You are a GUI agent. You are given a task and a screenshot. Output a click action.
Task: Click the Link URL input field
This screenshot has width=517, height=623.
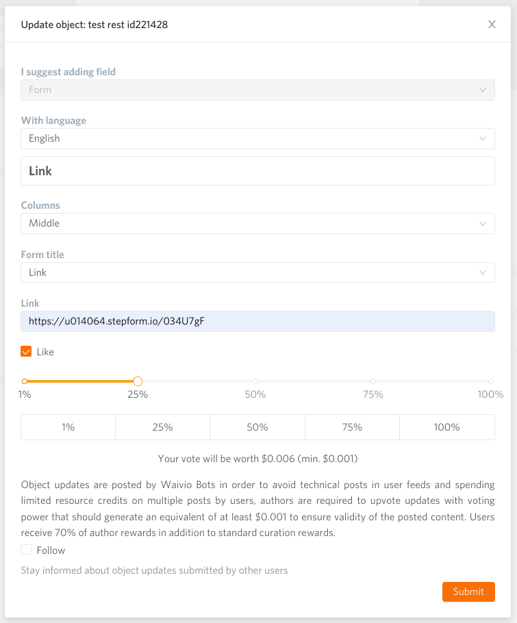pyautogui.click(x=257, y=322)
